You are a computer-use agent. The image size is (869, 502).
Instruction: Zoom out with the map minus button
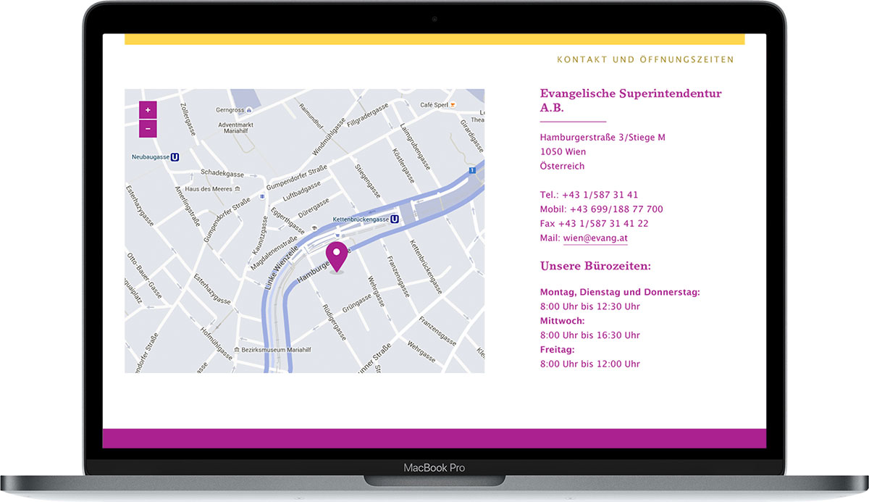(x=148, y=129)
